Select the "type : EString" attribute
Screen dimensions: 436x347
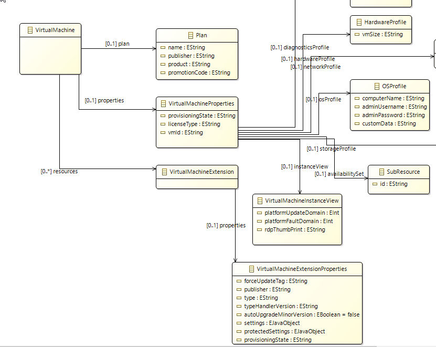261,298
